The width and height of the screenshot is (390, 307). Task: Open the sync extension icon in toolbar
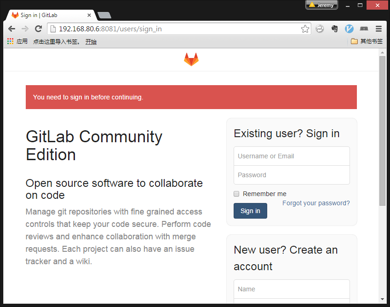[320, 29]
